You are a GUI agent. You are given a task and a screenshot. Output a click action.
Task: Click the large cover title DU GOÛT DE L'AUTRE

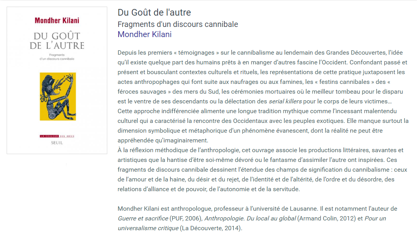click(x=57, y=41)
